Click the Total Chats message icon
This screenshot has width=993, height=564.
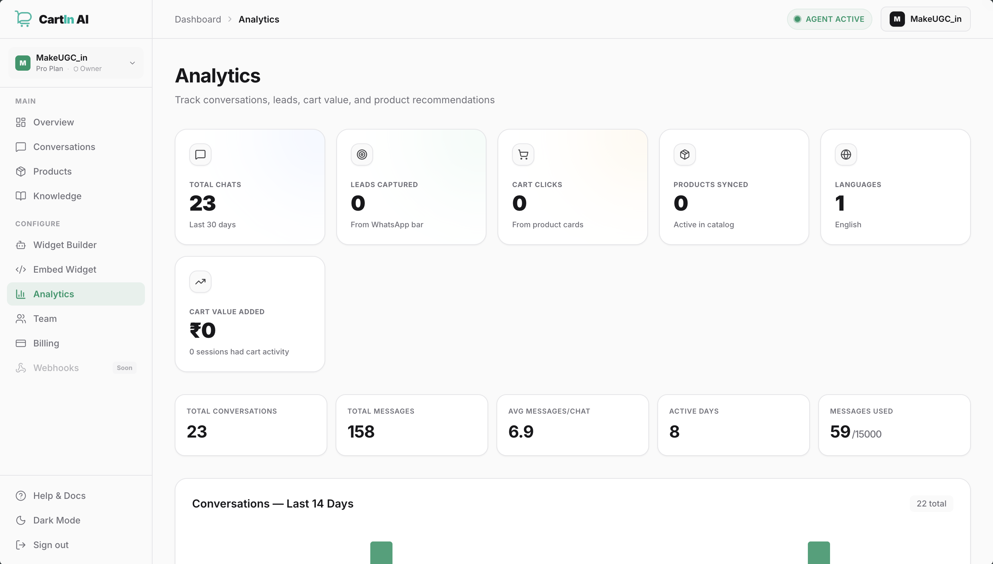[x=200, y=155]
